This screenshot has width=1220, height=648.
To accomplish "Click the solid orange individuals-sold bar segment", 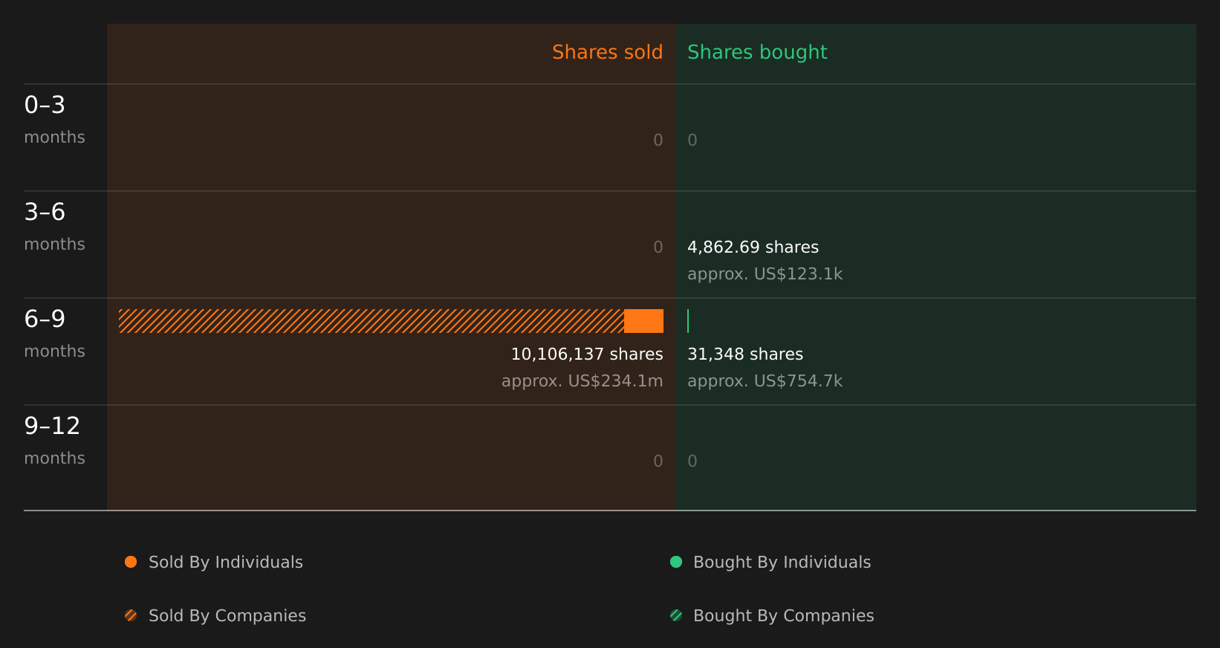I will pos(643,321).
